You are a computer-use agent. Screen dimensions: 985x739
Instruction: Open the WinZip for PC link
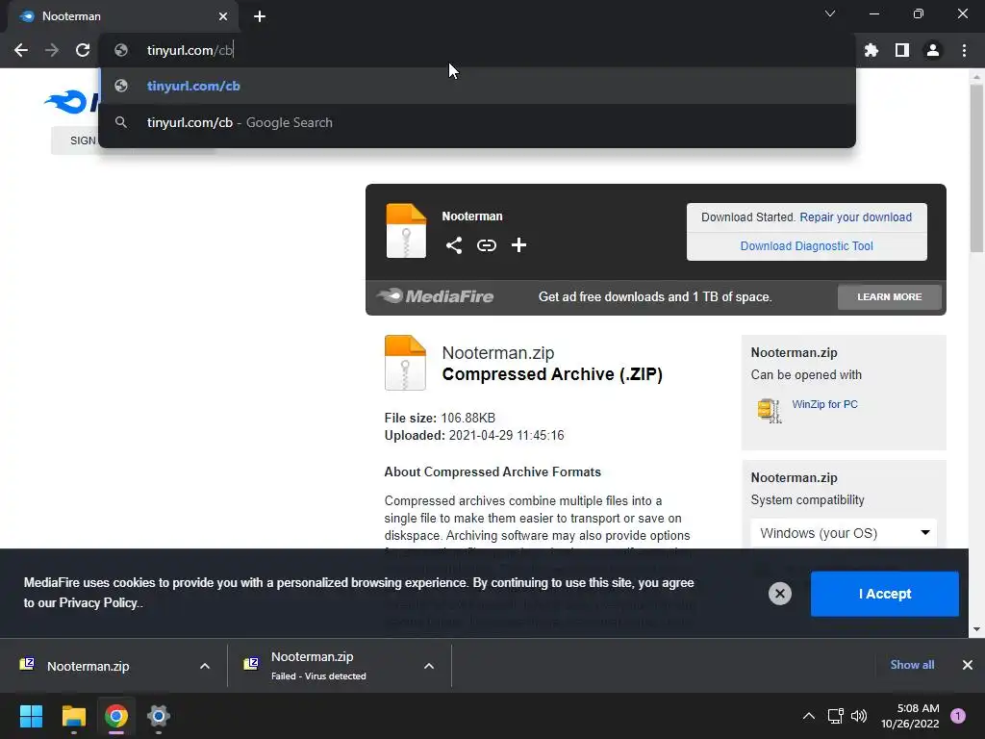coord(824,405)
